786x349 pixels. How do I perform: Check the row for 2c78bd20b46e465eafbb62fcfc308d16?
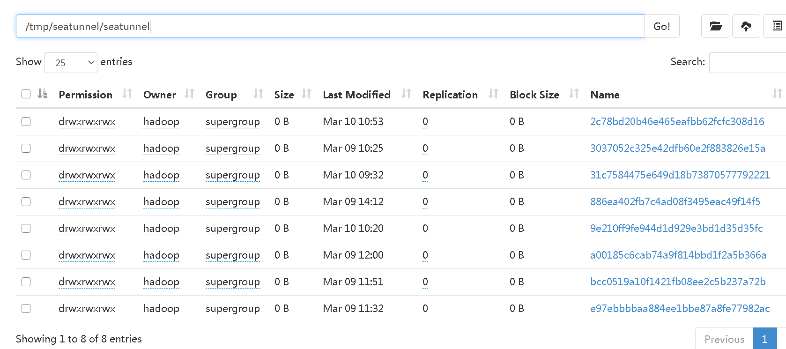26,121
